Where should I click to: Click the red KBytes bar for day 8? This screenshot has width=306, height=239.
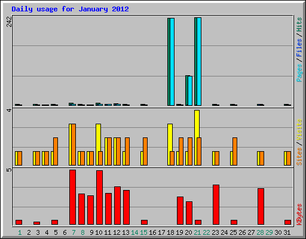point(81,209)
